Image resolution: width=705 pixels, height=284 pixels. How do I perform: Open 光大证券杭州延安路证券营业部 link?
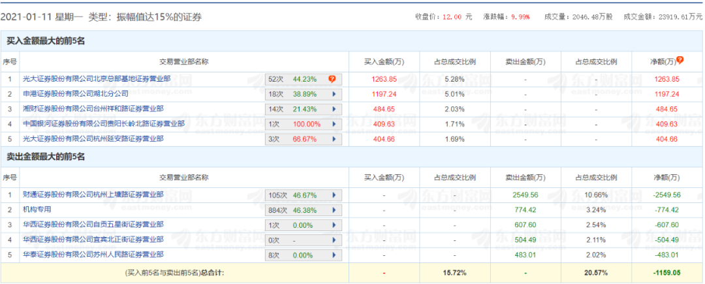(92, 139)
